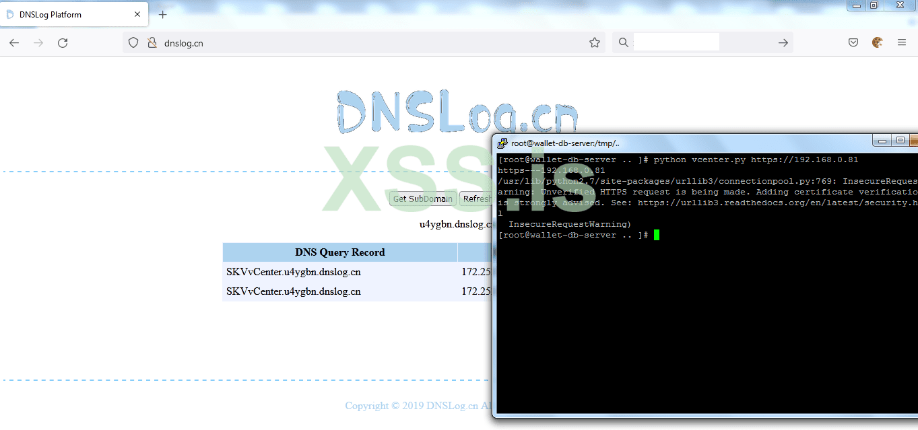Click the InsecureRequestWarning) line in the terminal

coord(570,224)
